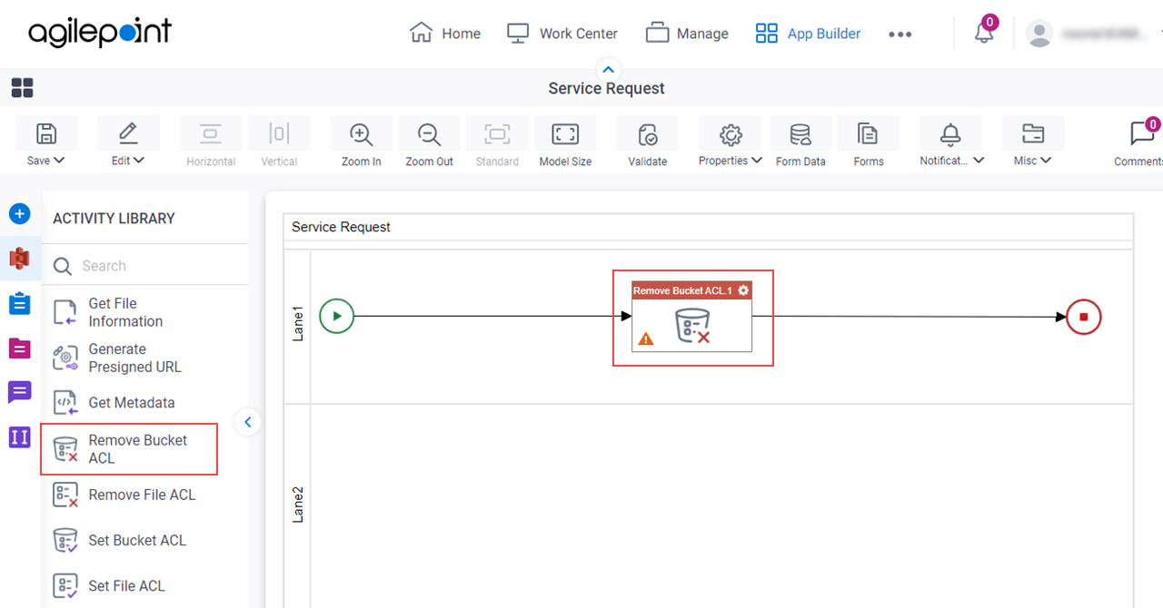1163x608 pixels.
Task: Open the more options ellipsis menu
Action: coord(900,34)
